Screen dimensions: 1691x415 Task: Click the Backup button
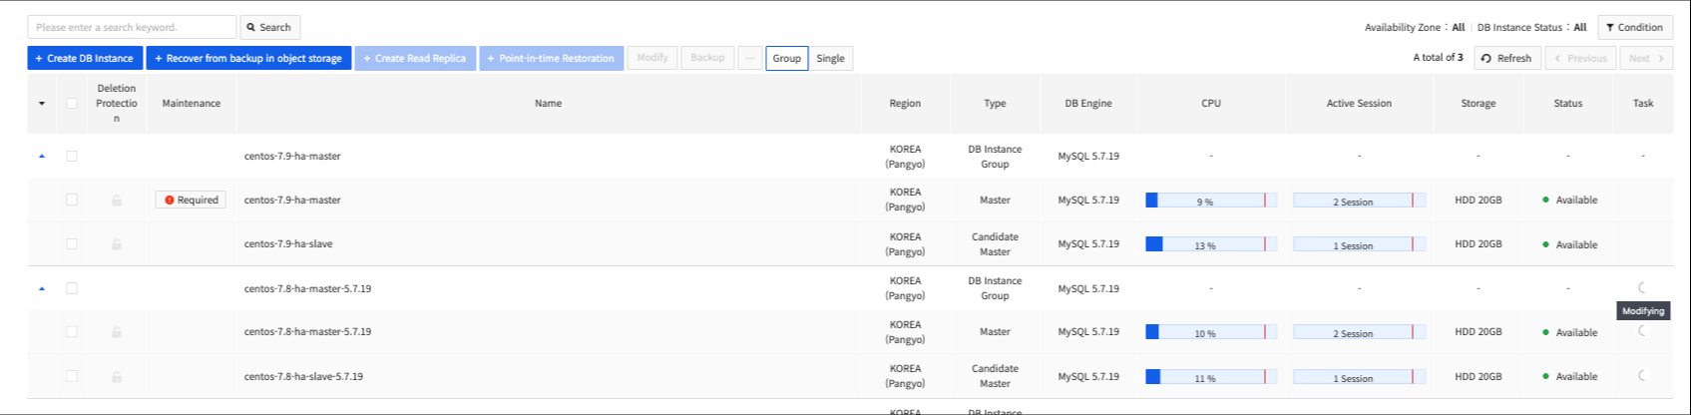click(707, 58)
